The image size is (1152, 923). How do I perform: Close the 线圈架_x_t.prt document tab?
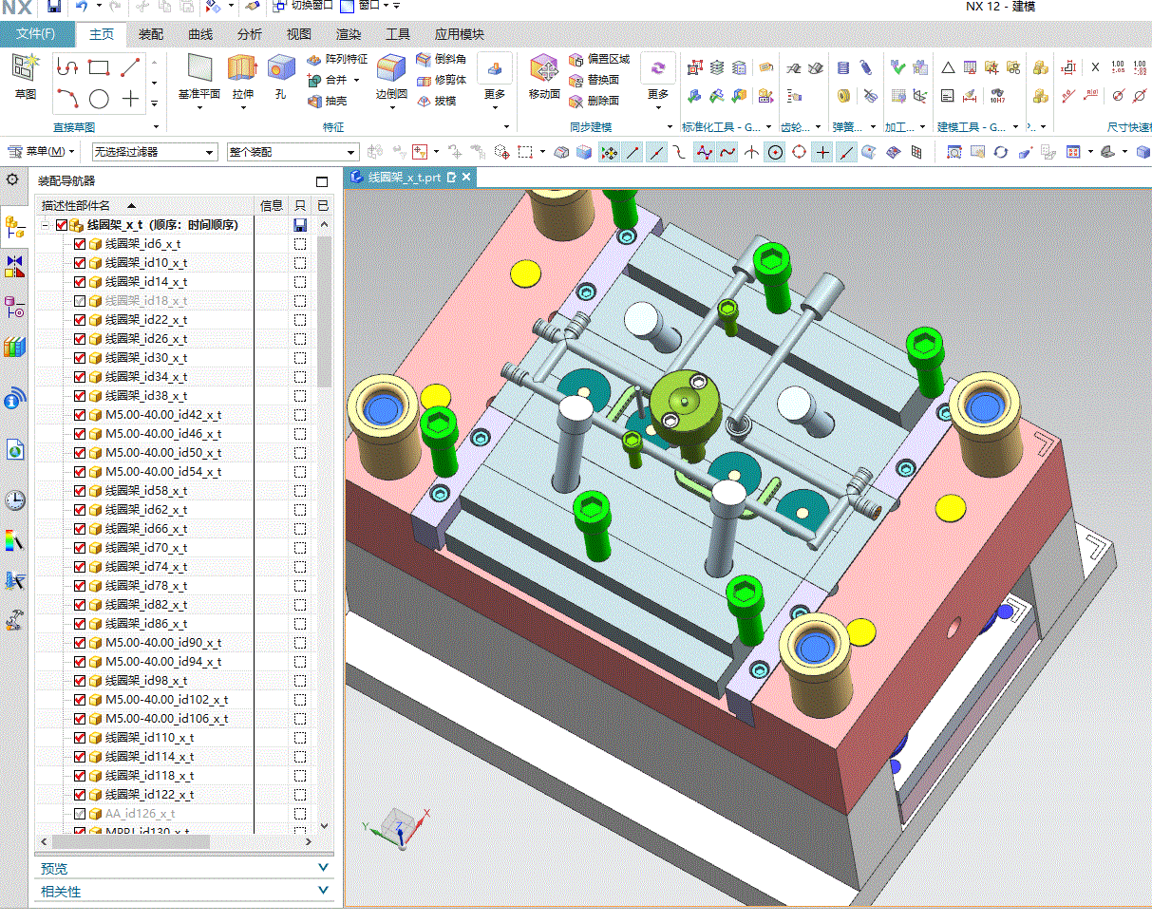pyautogui.click(x=466, y=178)
